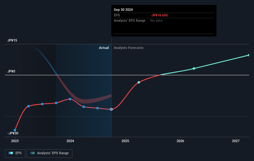
Task: Click the 2023 x-axis label
Action: click(x=15, y=141)
